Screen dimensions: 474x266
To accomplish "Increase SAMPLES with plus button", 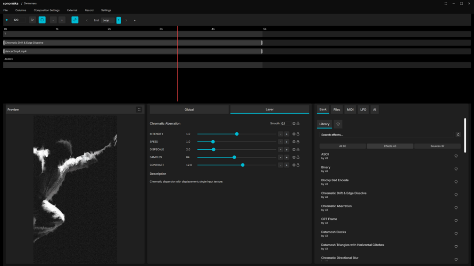I will pos(287,157).
